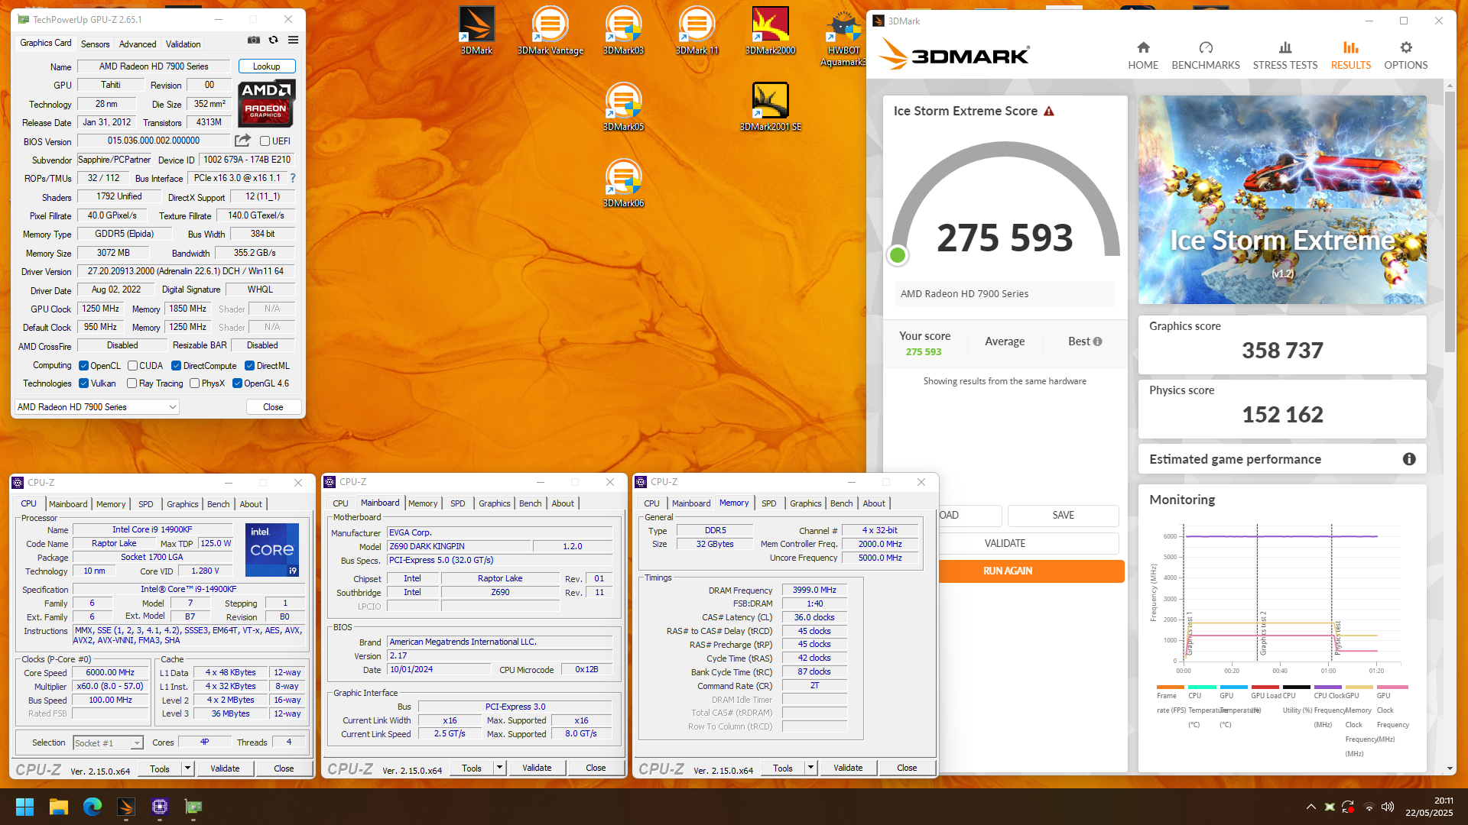
Task: Open the 3DMark 11 desktop shortcut
Action: click(697, 31)
